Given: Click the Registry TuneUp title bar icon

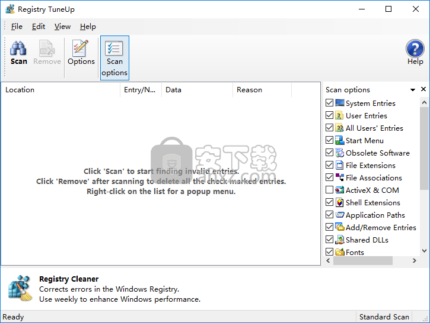Looking at the screenshot, I should tap(10, 9).
